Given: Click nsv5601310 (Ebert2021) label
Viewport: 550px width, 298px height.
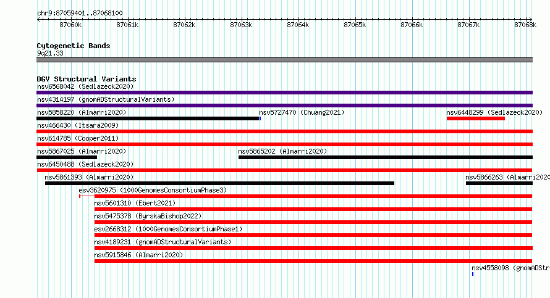Looking at the screenshot, I should (x=135, y=203).
